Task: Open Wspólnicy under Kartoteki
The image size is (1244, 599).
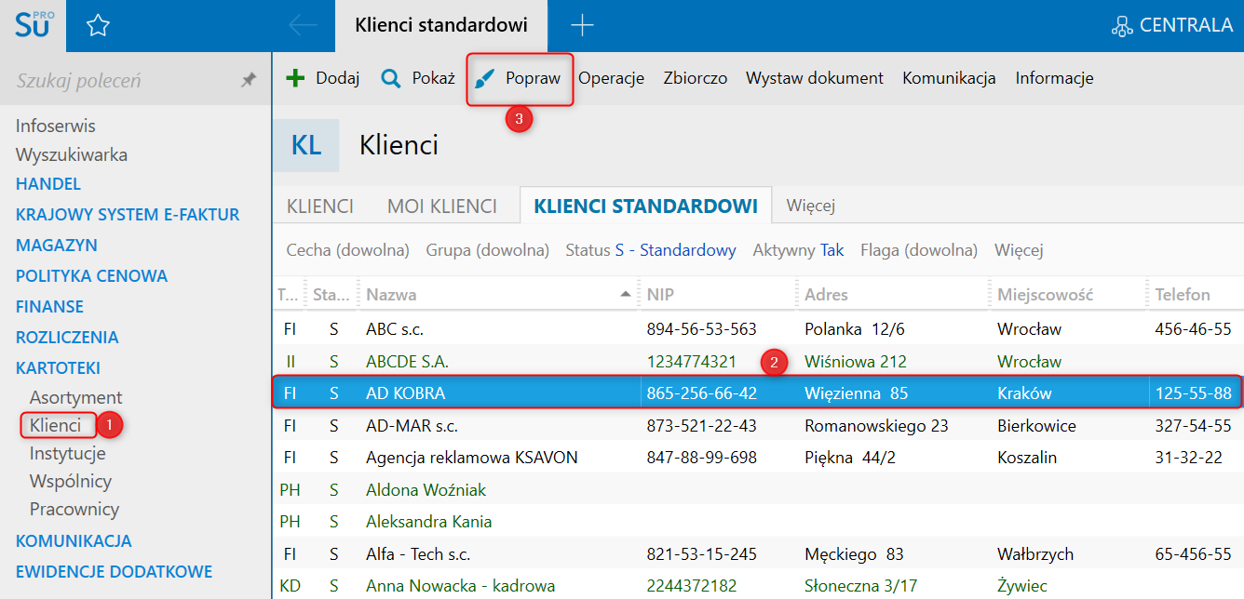Action: click(71, 481)
